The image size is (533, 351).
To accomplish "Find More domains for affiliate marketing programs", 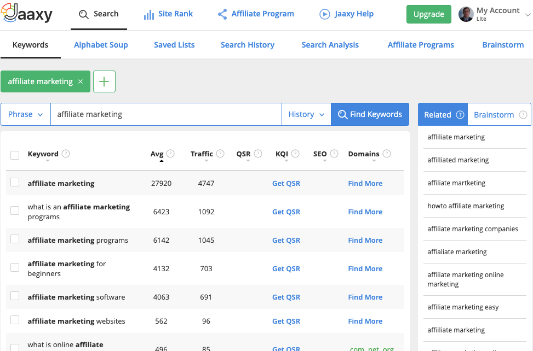I will click(365, 240).
